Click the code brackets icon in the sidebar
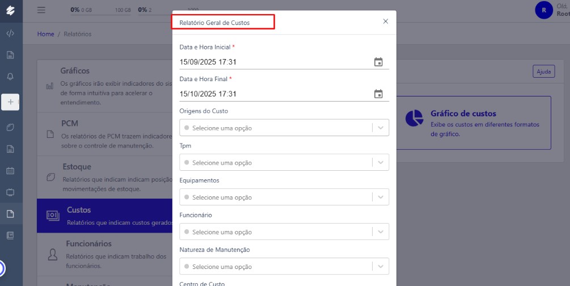The image size is (570, 286). click(10, 33)
